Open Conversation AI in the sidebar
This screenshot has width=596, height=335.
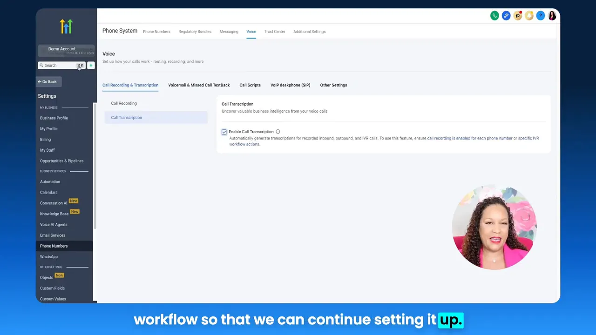point(54,203)
